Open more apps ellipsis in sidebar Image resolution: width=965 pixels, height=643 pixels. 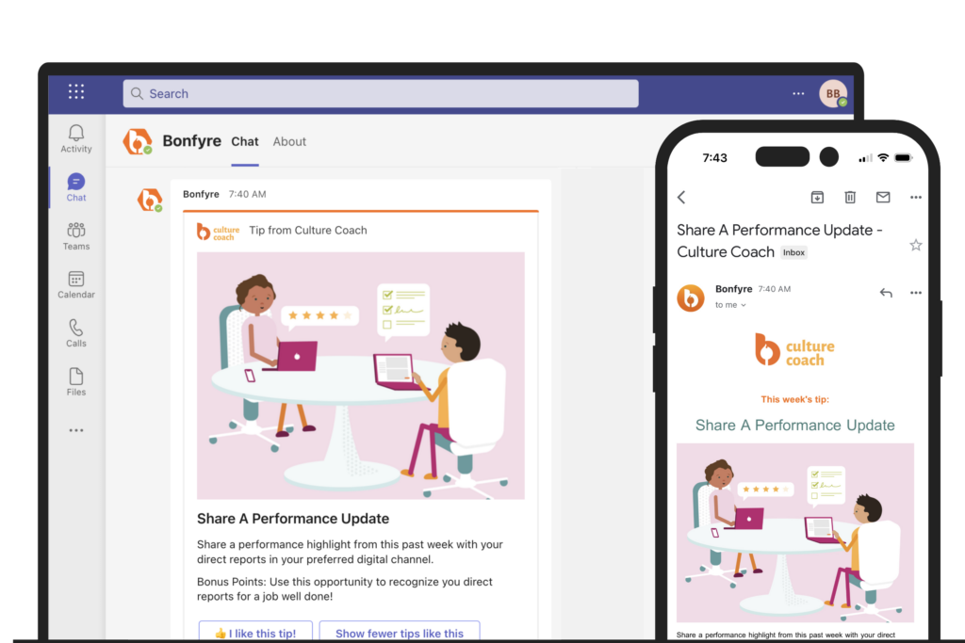pyautogui.click(x=76, y=430)
